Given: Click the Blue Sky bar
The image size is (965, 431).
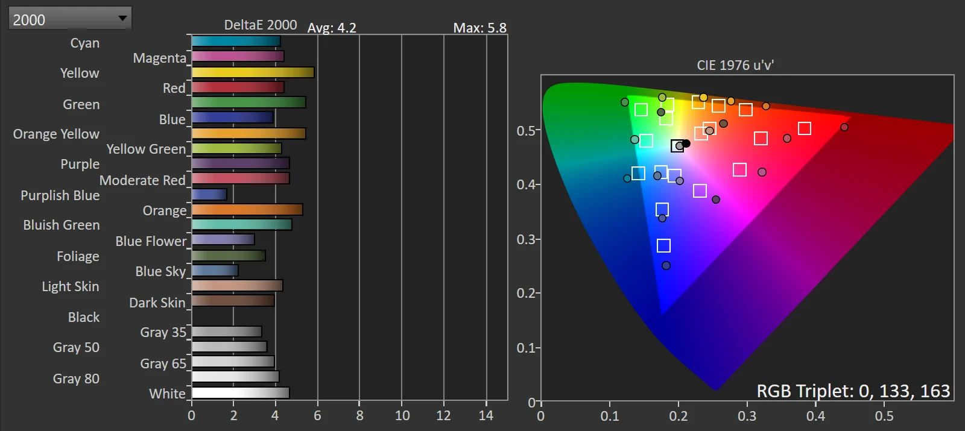Looking at the screenshot, I should point(215,270).
